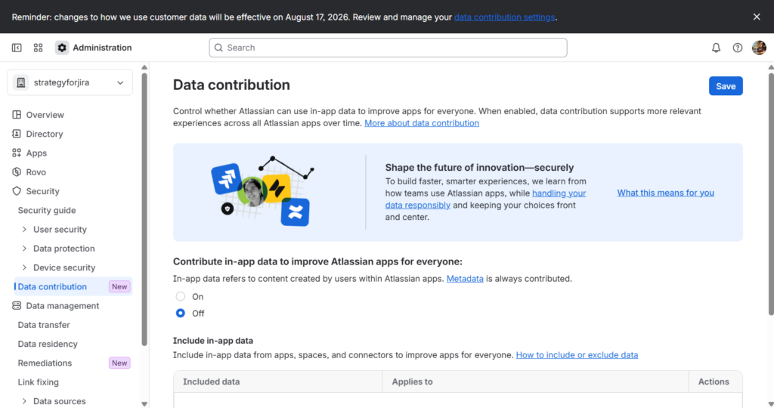Open Security guide page
The image size is (774, 408).
click(47, 210)
